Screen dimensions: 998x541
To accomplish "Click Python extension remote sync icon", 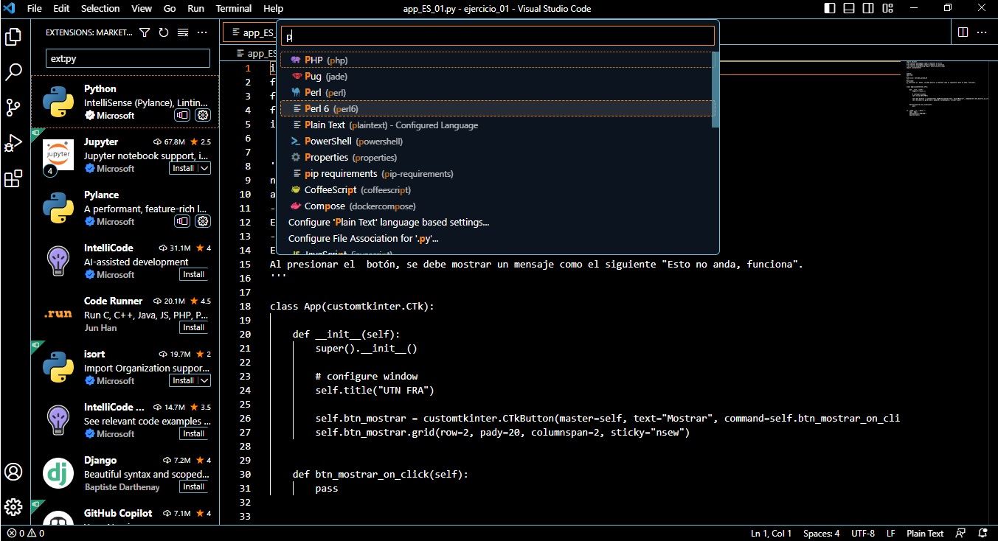I will [x=182, y=115].
